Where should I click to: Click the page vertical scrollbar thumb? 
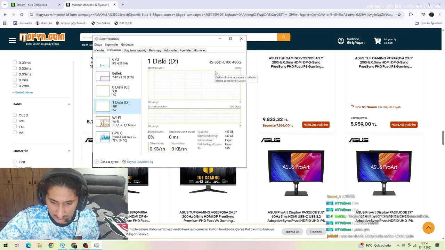point(443,138)
